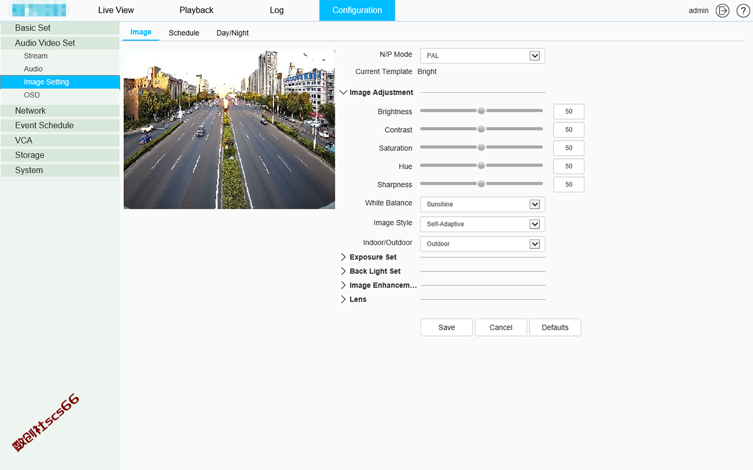This screenshot has width=753, height=470.
Task: Expand the System section
Action: (x=60, y=170)
